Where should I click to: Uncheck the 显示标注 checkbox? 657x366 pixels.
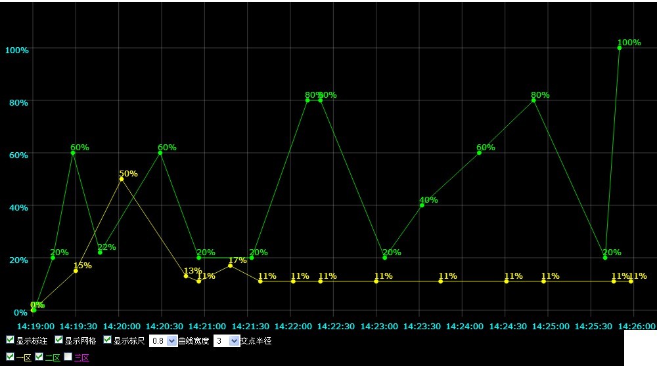(10, 340)
